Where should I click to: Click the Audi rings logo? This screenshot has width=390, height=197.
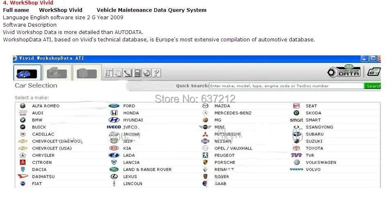click(23, 113)
